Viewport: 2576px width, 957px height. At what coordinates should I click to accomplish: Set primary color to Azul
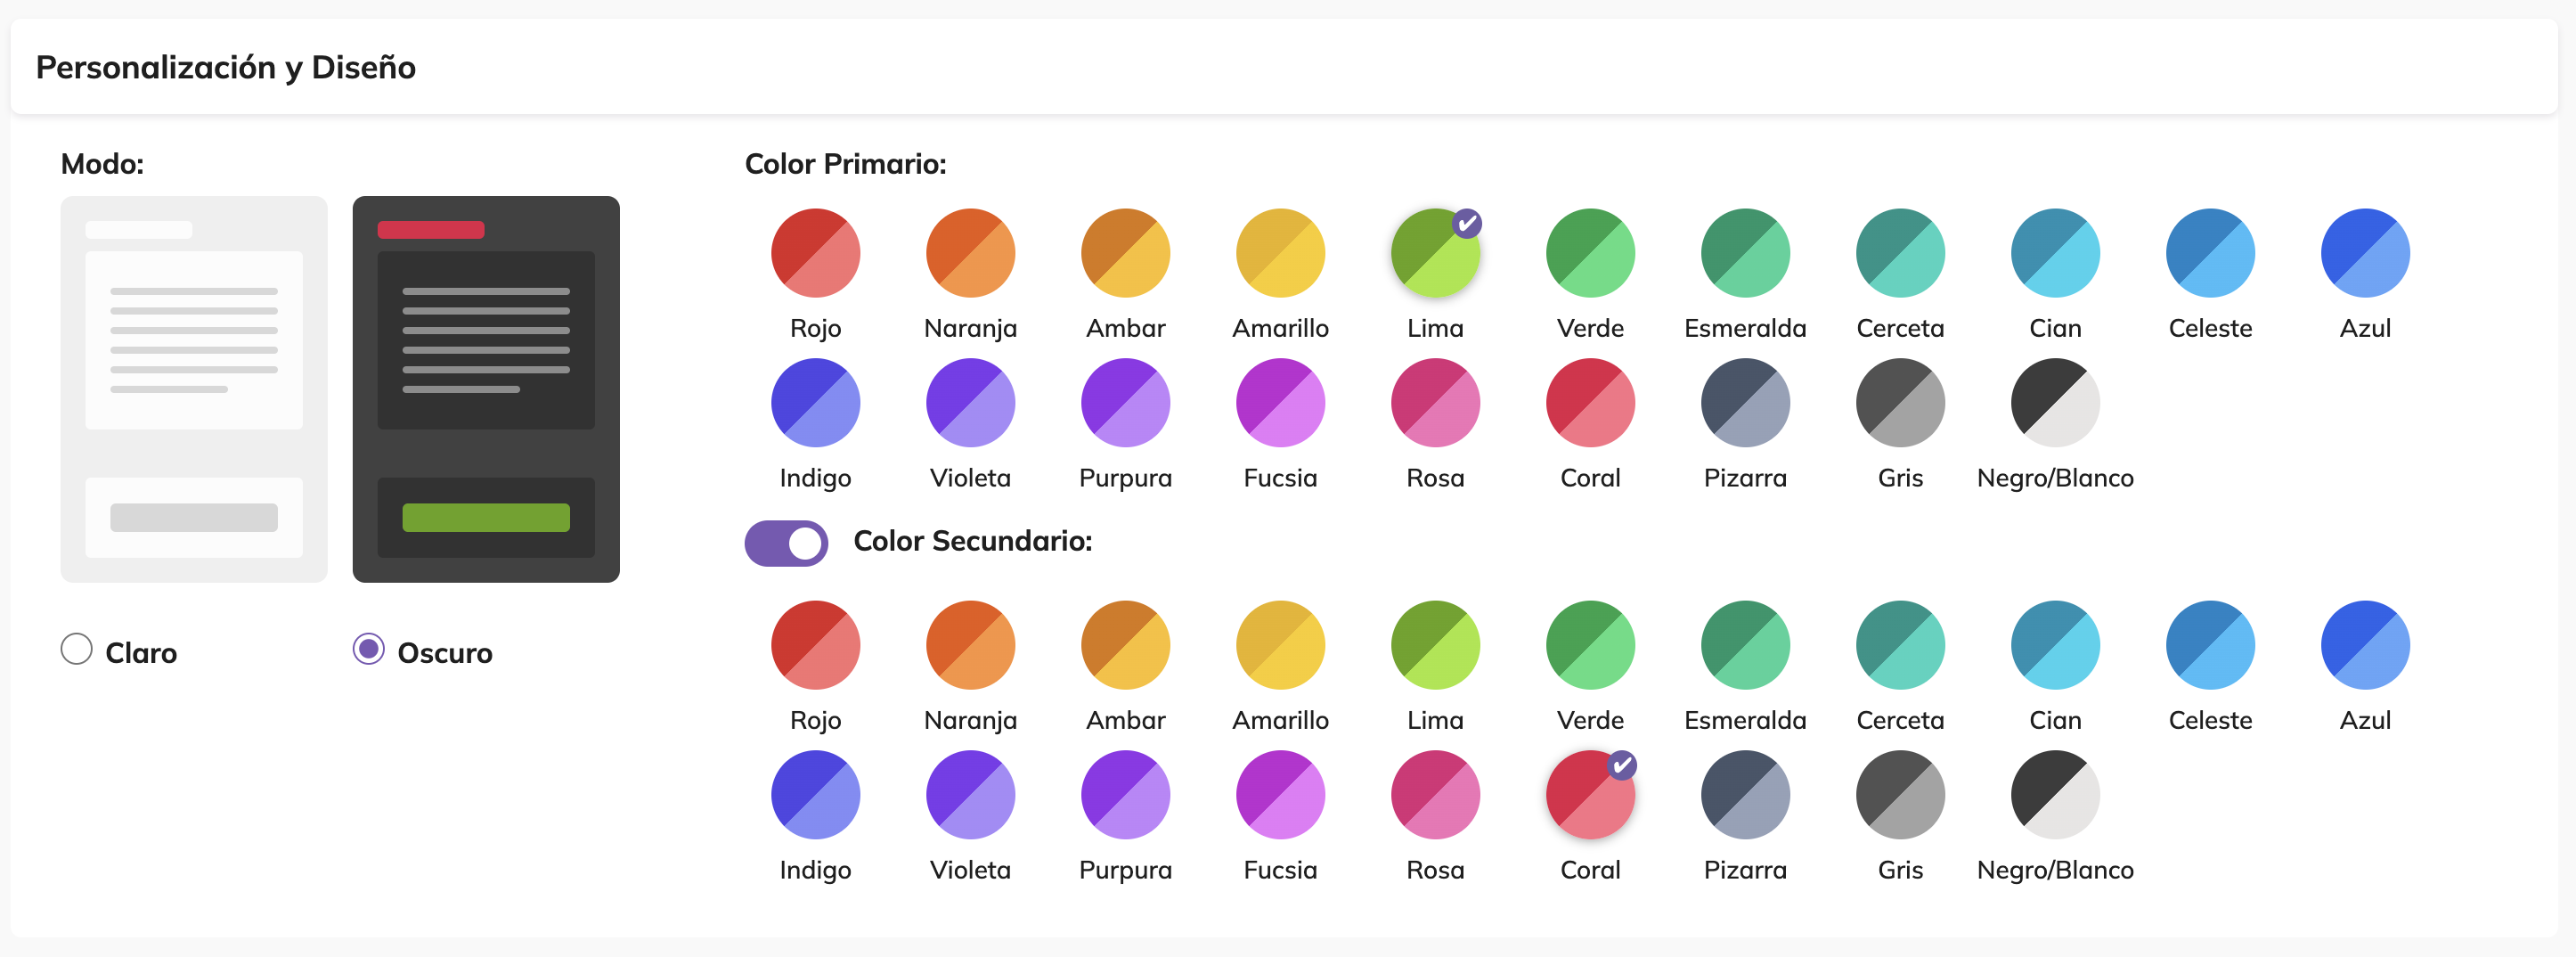point(2365,253)
